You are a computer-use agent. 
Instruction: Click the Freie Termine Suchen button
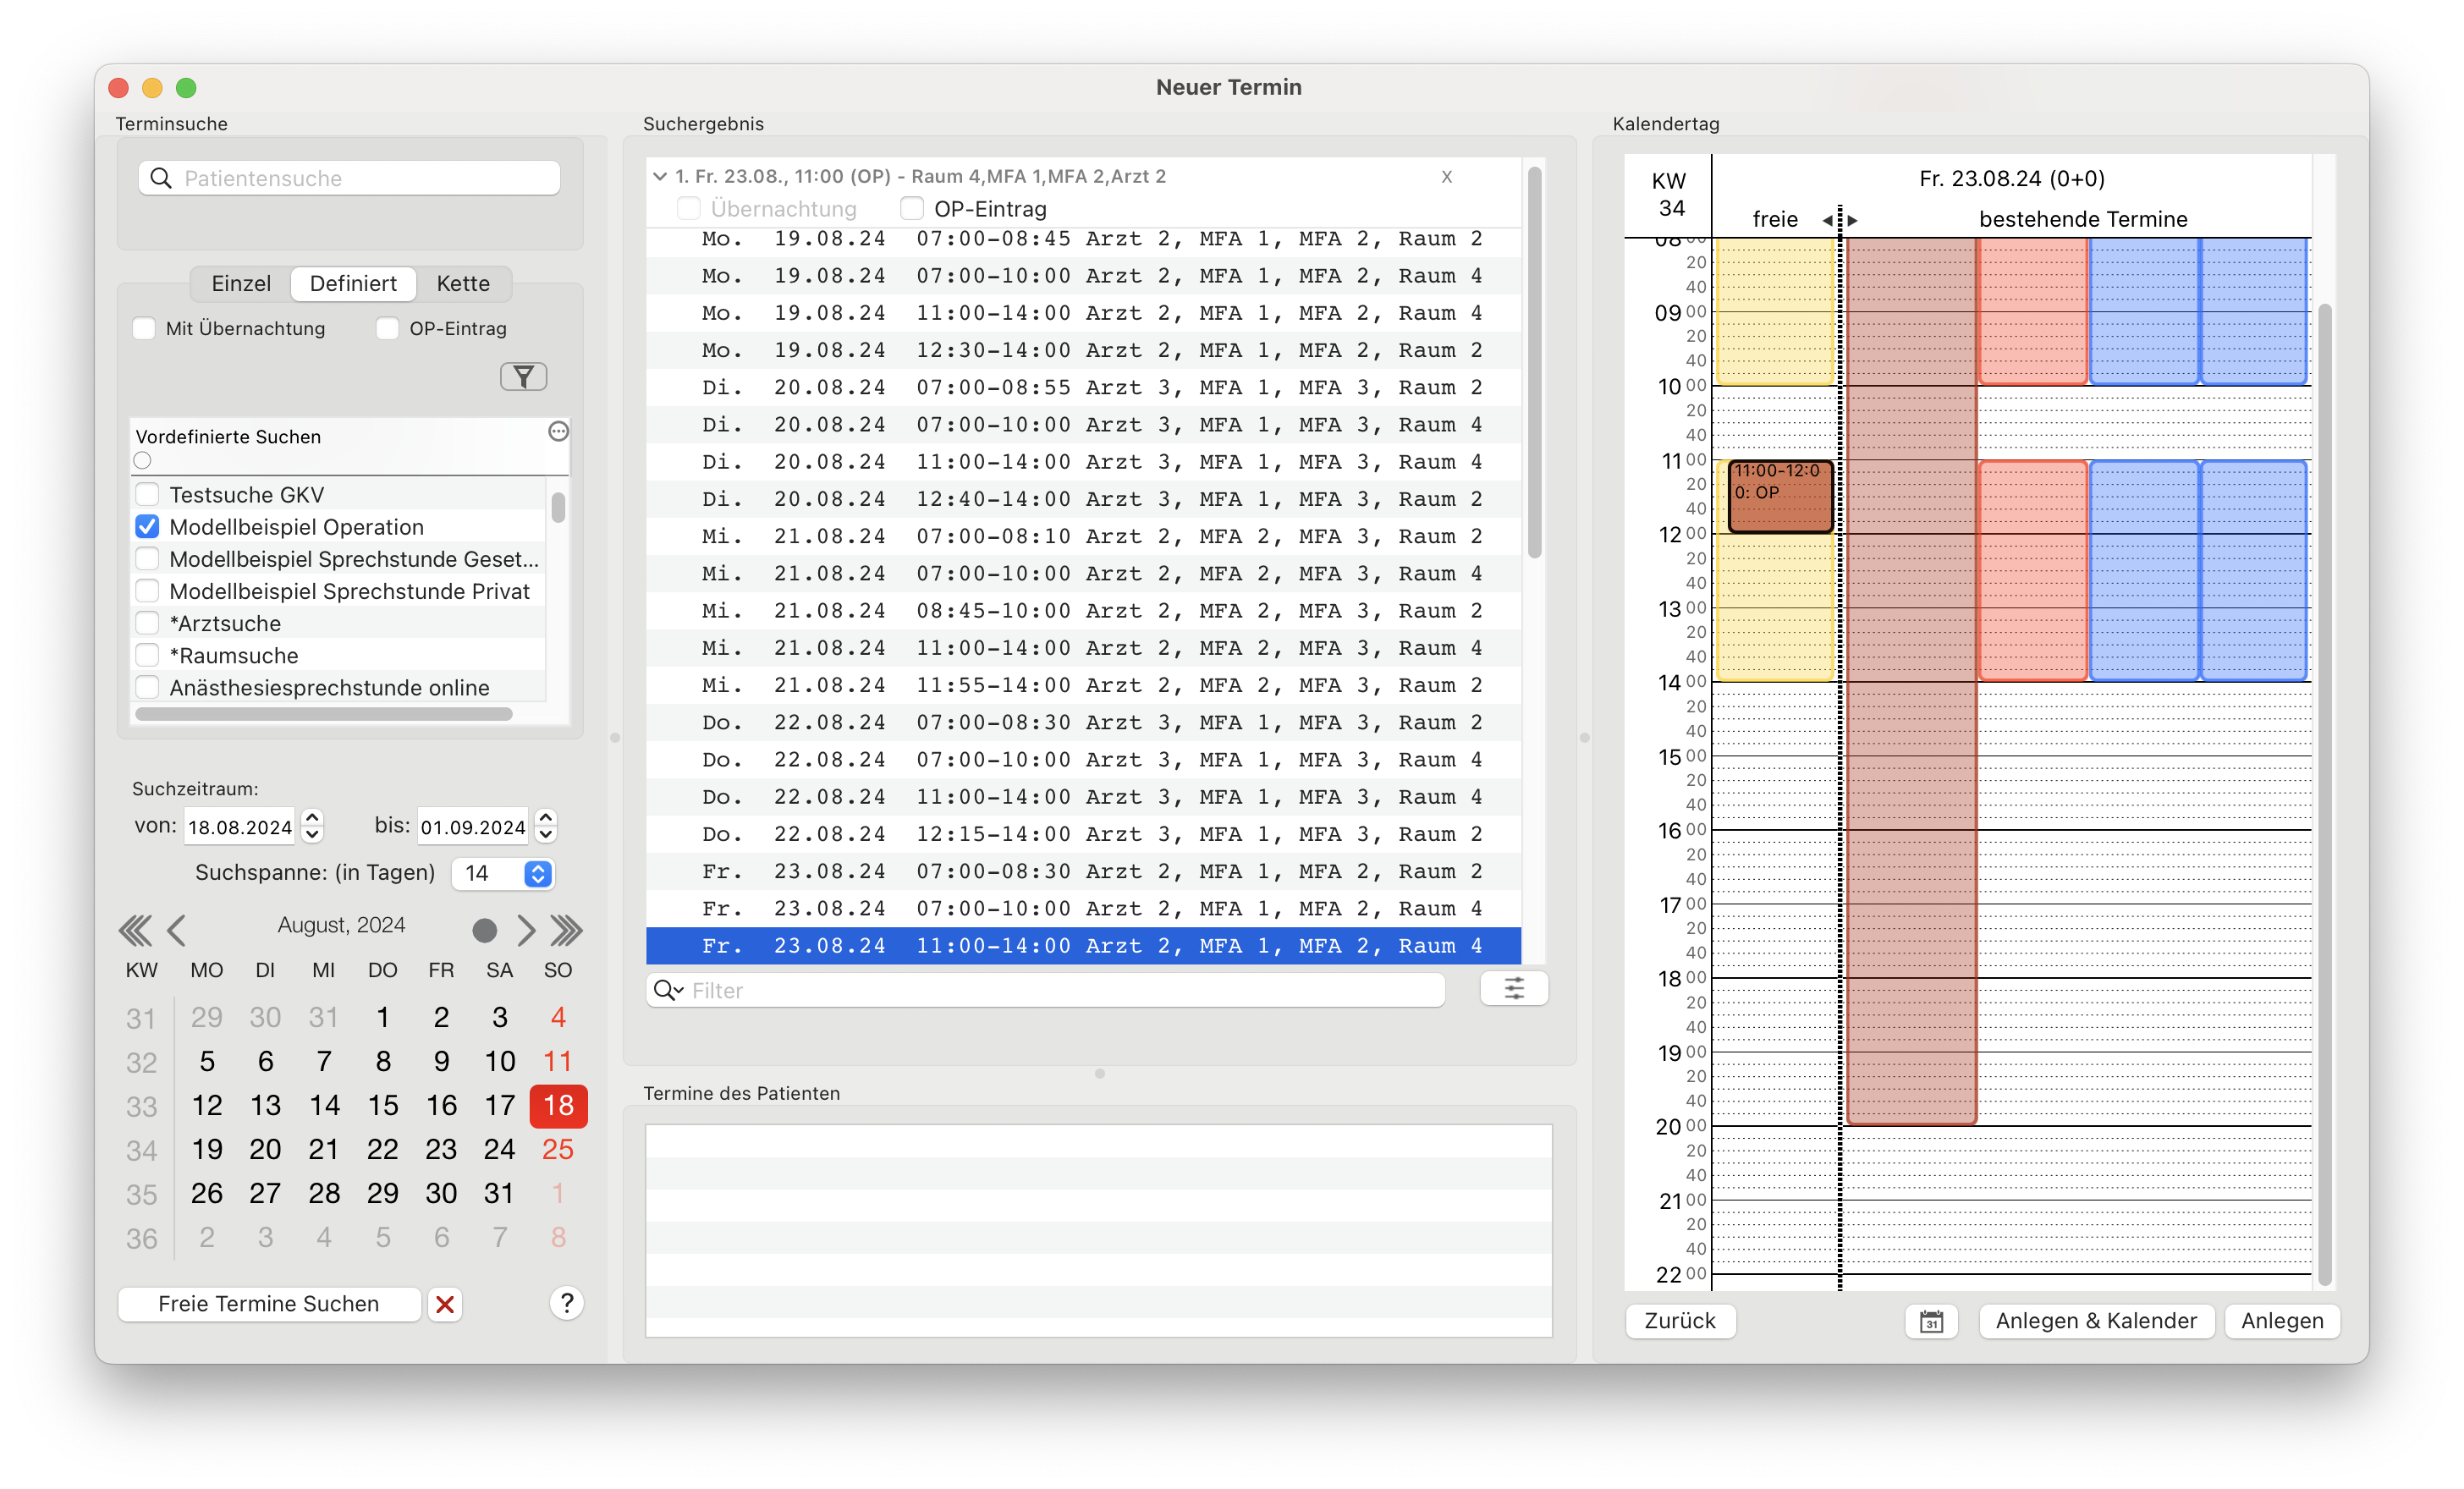point(269,1304)
